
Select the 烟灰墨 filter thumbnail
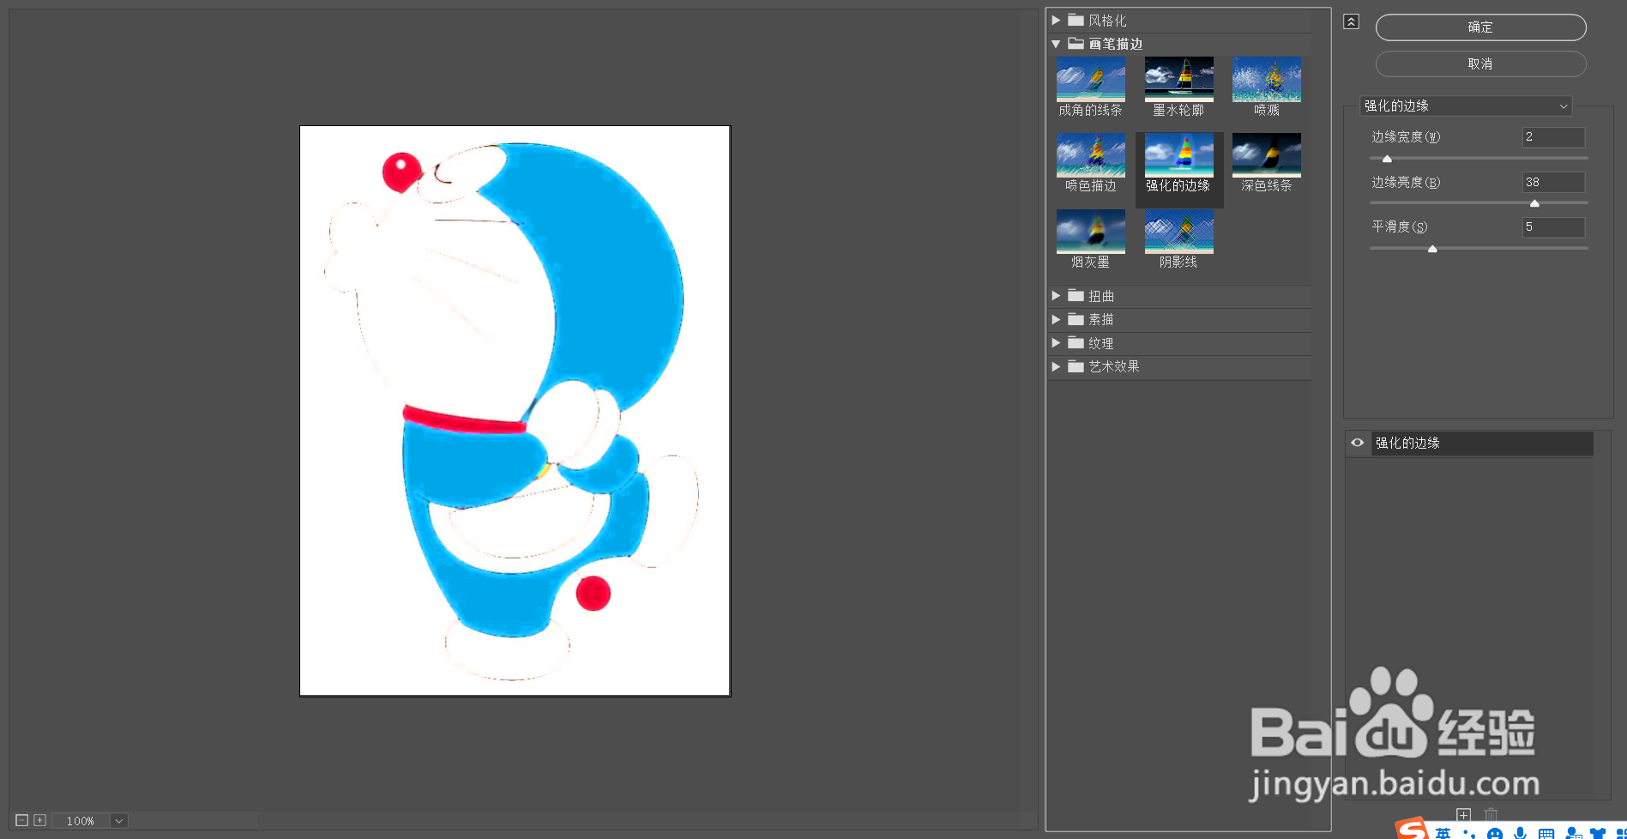(x=1090, y=231)
